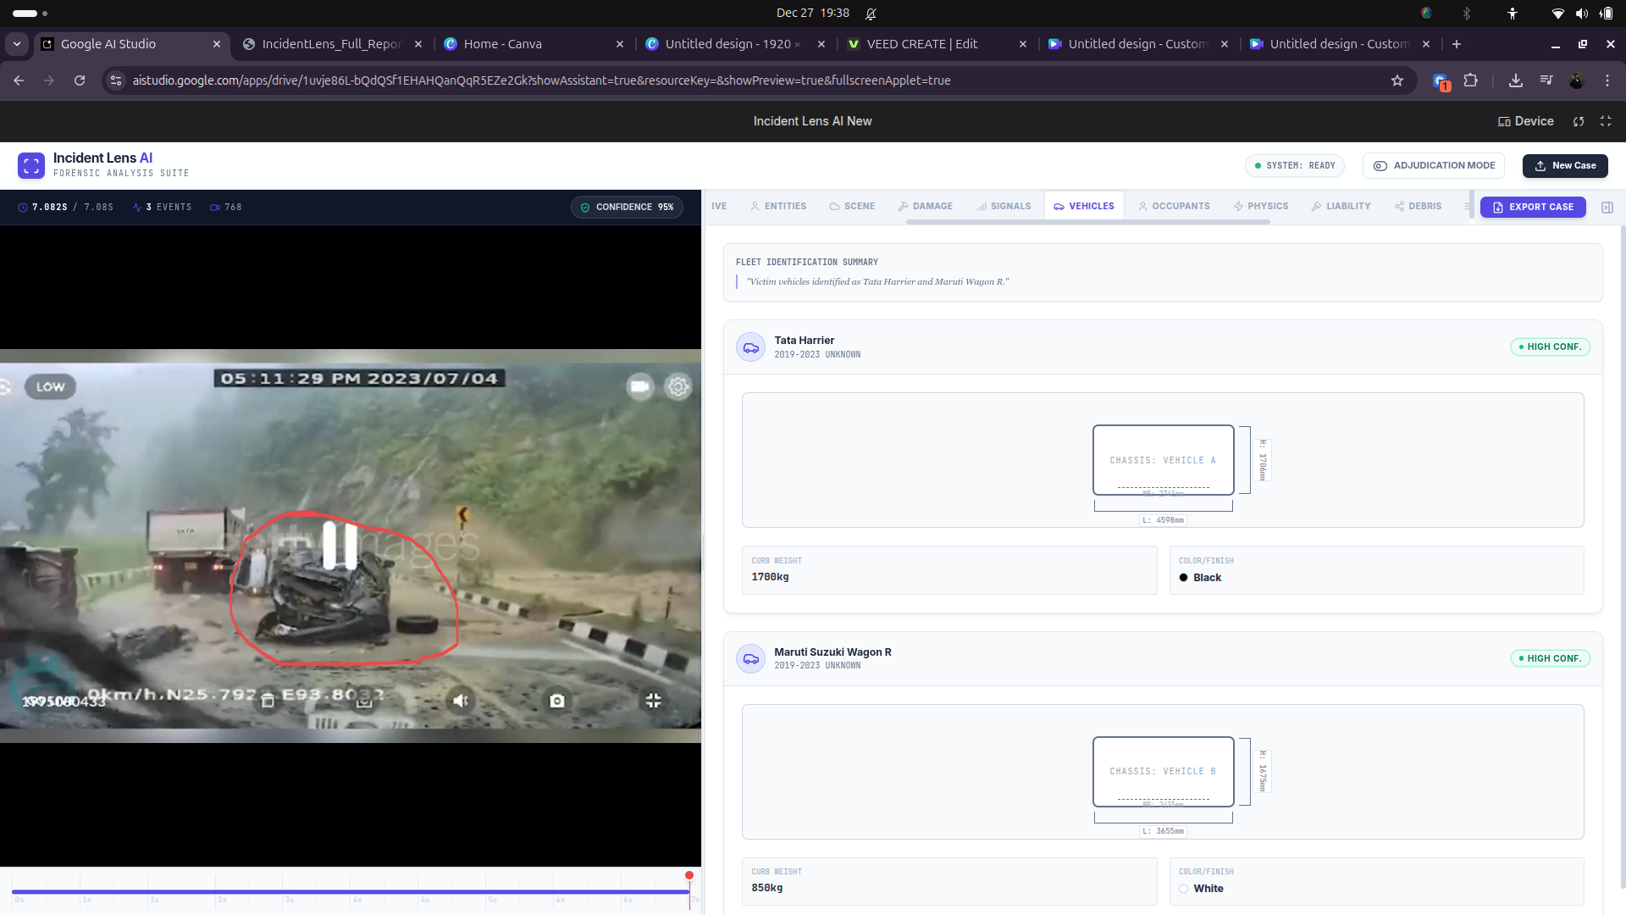Toggle Adjudication Mode switch
The width and height of the screenshot is (1626, 915).
pos(1433,166)
